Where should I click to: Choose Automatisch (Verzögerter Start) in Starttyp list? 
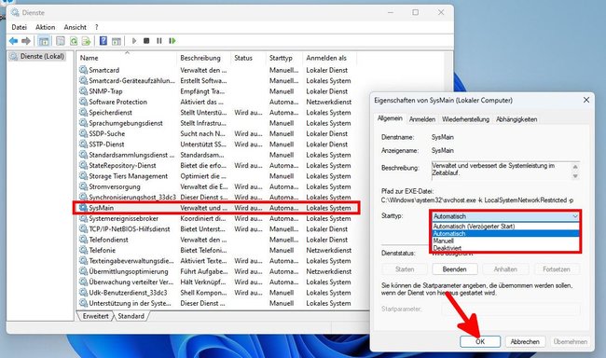pos(504,227)
